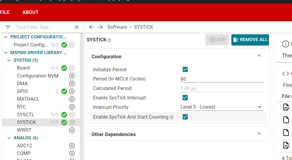Image resolution: width=292 pixels, height=160 pixels.
Task: Add DMA module with plus icon
Action: coord(72,83)
